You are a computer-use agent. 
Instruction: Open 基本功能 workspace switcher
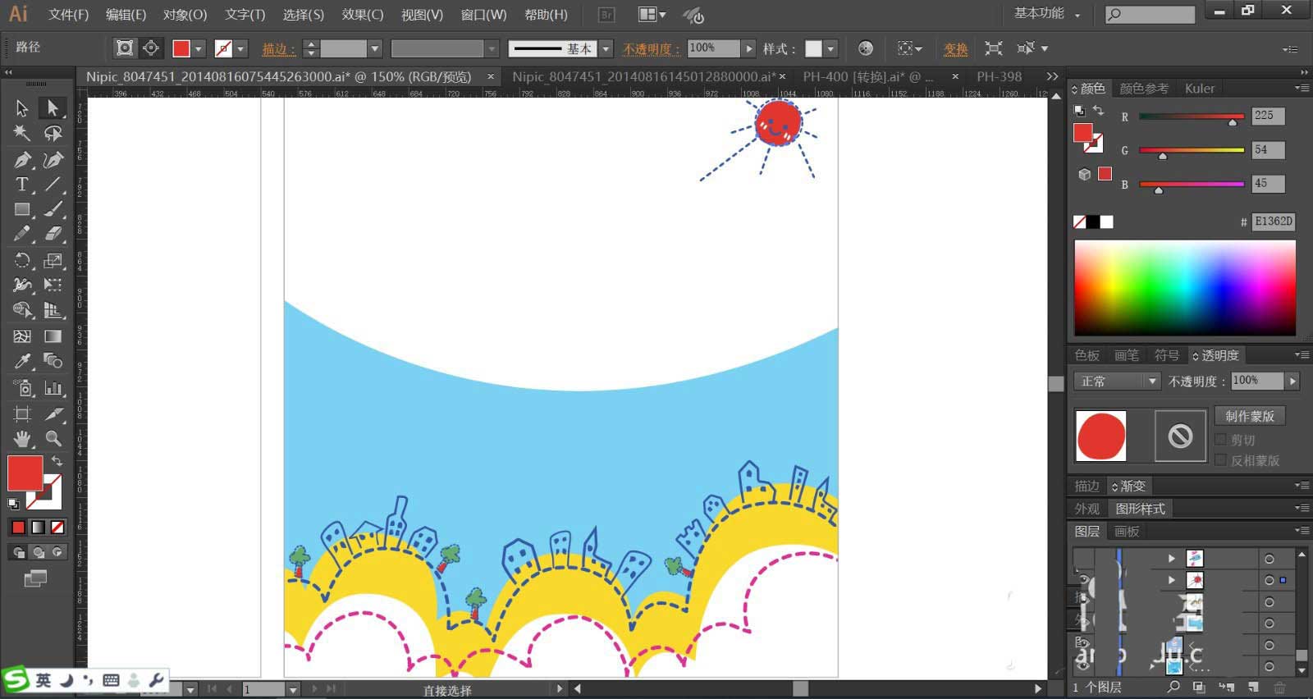click(x=1048, y=14)
